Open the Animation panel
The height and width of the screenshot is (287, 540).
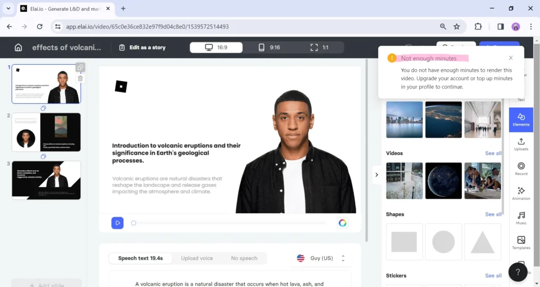521,194
